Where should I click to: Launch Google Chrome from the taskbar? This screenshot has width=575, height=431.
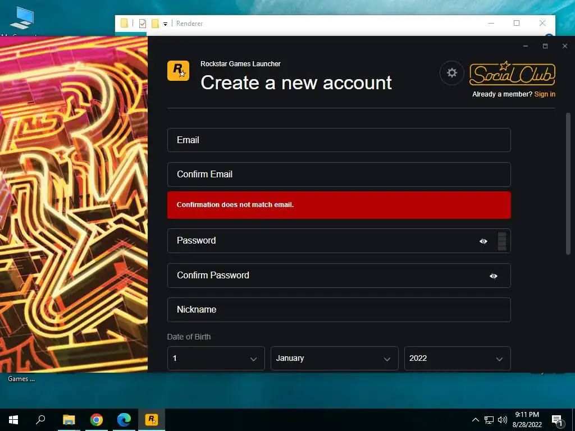[x=97, y=420]
